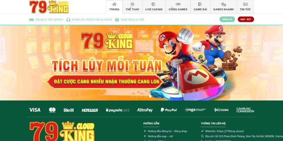Click the Skrill payment logo
283x141 pixels.
(x=68, y=110)
